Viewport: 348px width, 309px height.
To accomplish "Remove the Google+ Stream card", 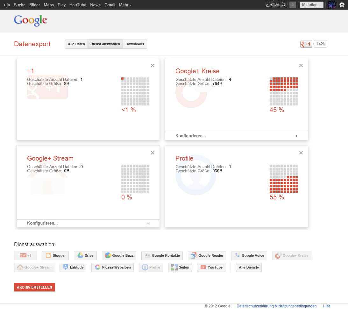I will coord(153,153).
